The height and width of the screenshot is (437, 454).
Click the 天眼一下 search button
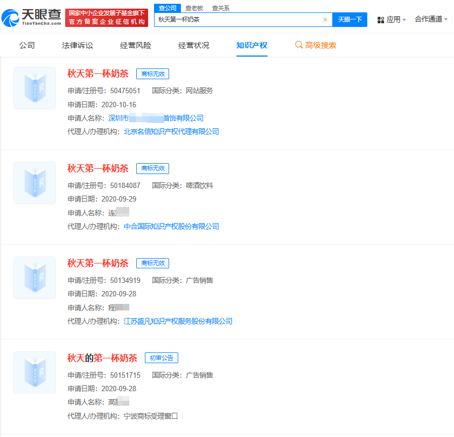pos(349,19)
